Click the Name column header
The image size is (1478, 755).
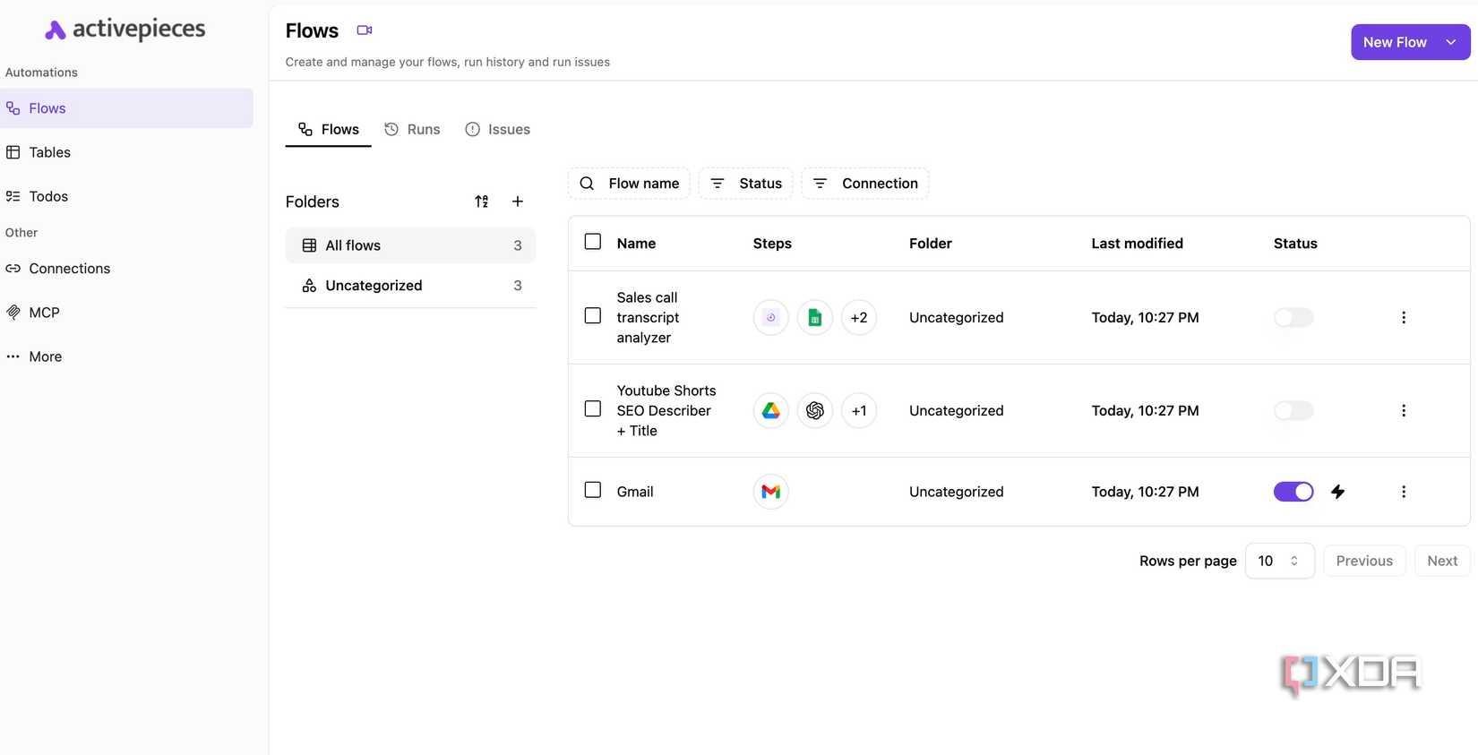[x=636, y=244]
